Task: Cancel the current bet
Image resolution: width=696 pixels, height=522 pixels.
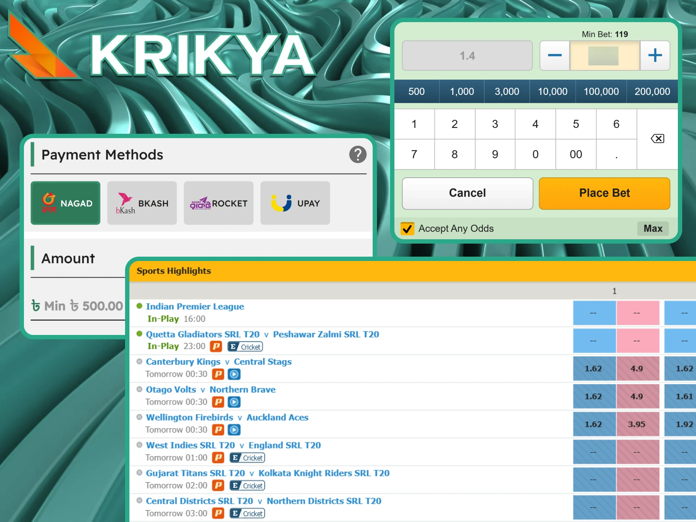Action: point(467,193)
